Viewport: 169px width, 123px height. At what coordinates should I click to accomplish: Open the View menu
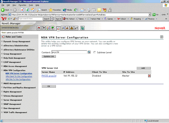click(14, 5)
